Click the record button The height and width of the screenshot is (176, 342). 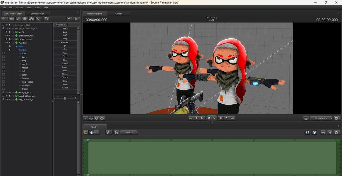(209, 118)
